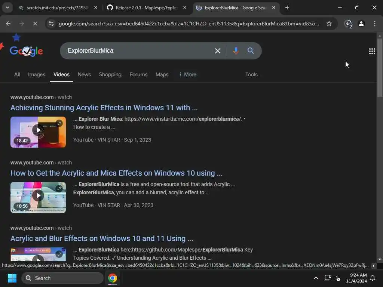This screenshot has height=287, width=383.
Task: Open the notifications bell icon
Action: coord(373,278)
